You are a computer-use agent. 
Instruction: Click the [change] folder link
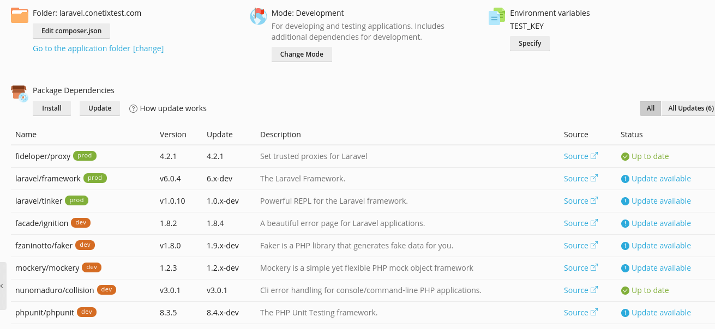[x=148, y=48]
